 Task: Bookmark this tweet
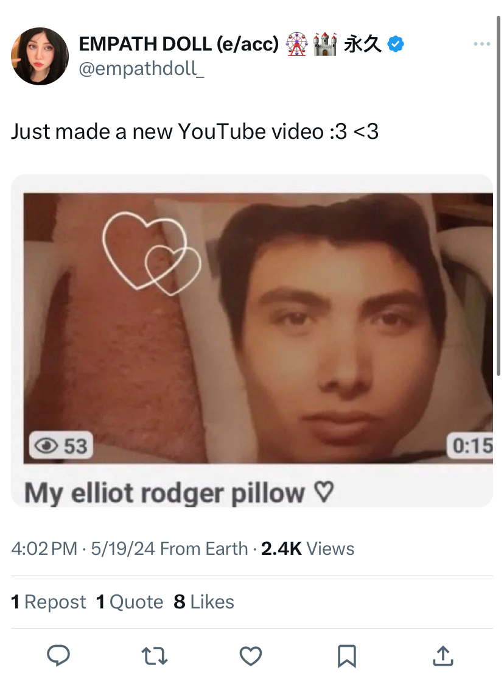point(346,657)
